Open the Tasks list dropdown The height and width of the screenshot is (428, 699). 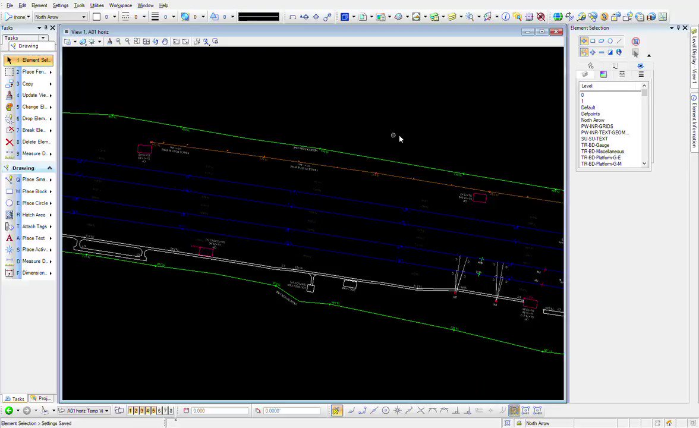click(x=43, y=38)
